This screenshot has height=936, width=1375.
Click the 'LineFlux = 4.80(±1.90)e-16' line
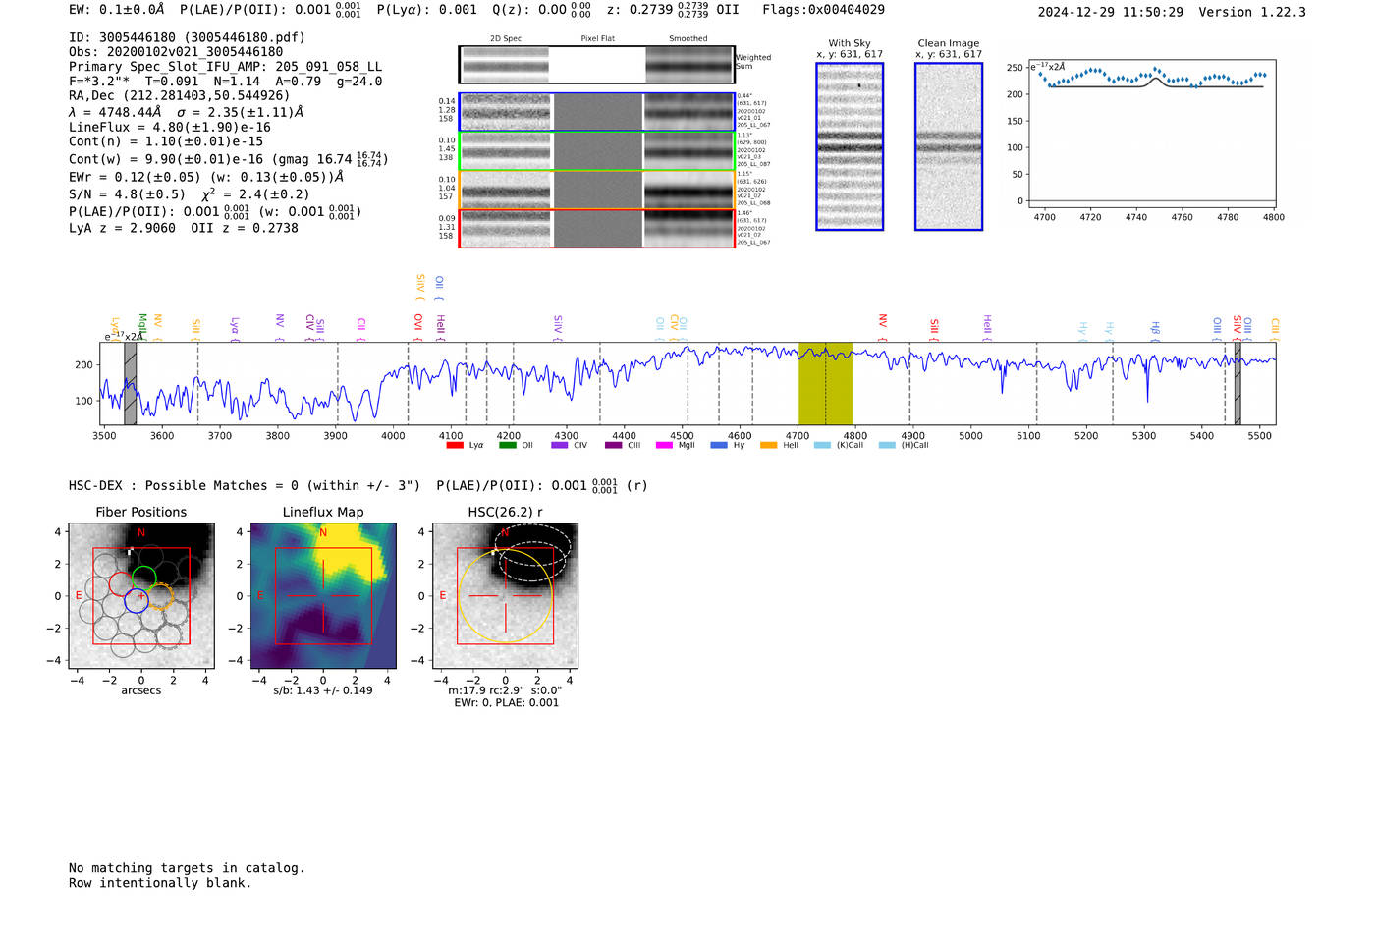coord(170,127)
